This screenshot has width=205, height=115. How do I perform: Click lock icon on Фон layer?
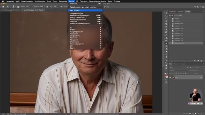[201, 77]
